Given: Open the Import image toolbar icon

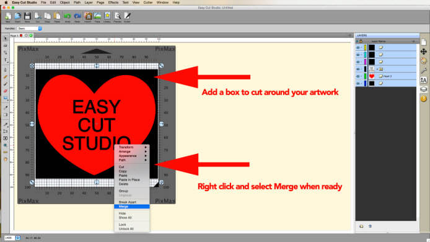Looking at the screenshot, I should pos(88,17).
